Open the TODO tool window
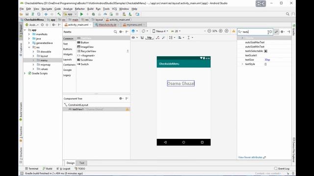This screenshot has width=314, height=176. tap(79, 169)
